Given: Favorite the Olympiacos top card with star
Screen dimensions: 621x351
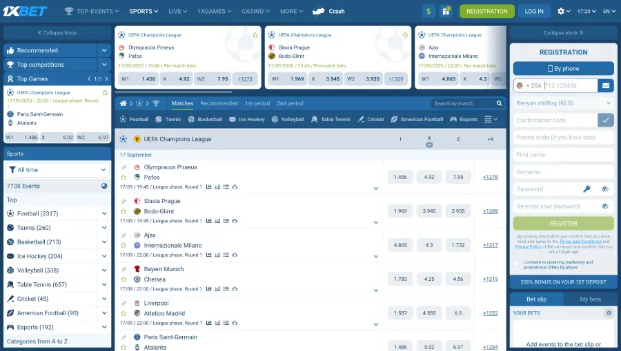Looking at the screenshot, I should [255, 35].
